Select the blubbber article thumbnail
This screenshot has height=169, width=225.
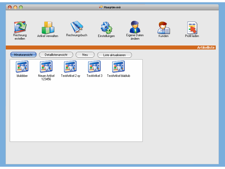click(x=22, y=66)
